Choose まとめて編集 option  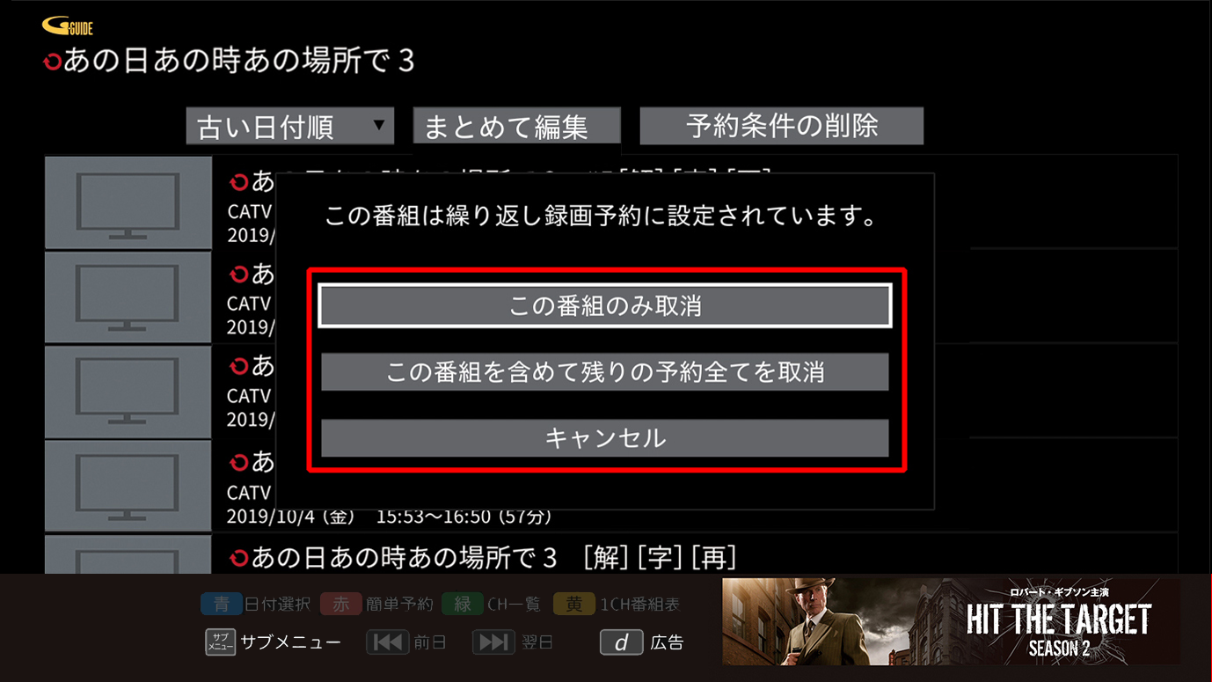pyautogui.click(x=517, y=126)
